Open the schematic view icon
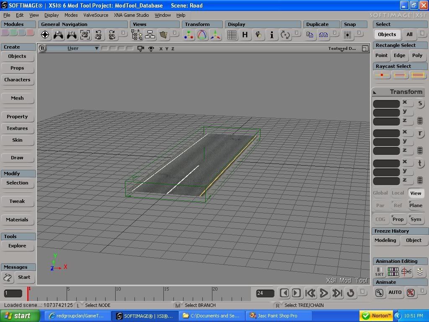This screenshot has height=322, width=429. click(150, 35)
